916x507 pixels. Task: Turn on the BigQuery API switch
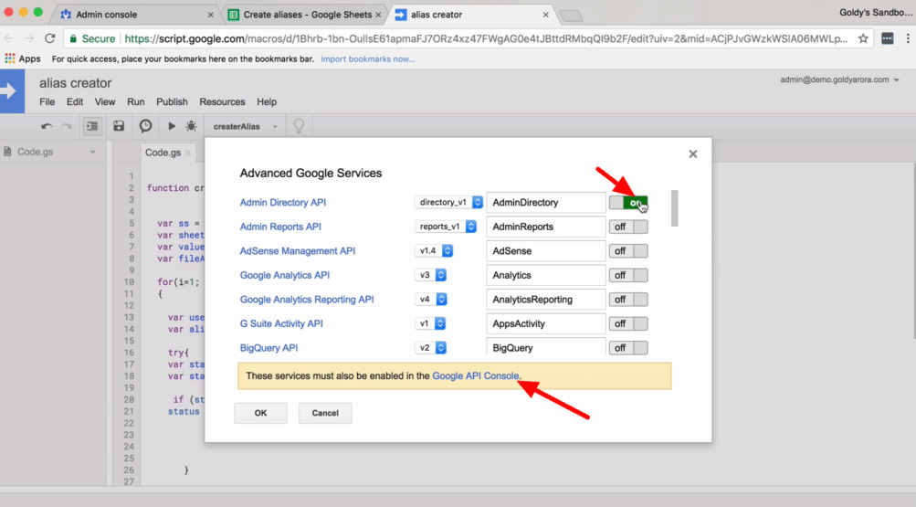(628, 348)
